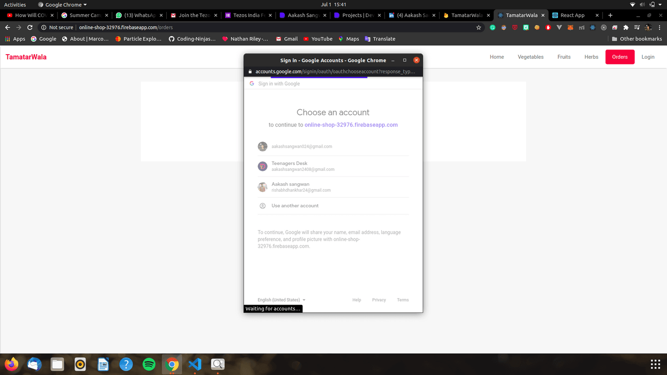Switch to the Summer Camp tab
Screen dimensions: 667x375
[x=85, y=15]
